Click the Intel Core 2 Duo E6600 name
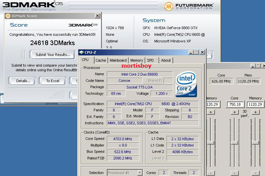The image size is (265, 176). click(x=140, y=74)
